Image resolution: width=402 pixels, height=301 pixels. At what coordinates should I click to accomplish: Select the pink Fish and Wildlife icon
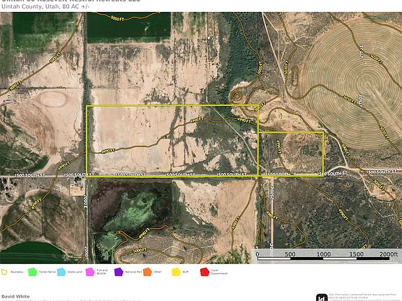pos(90,272)
